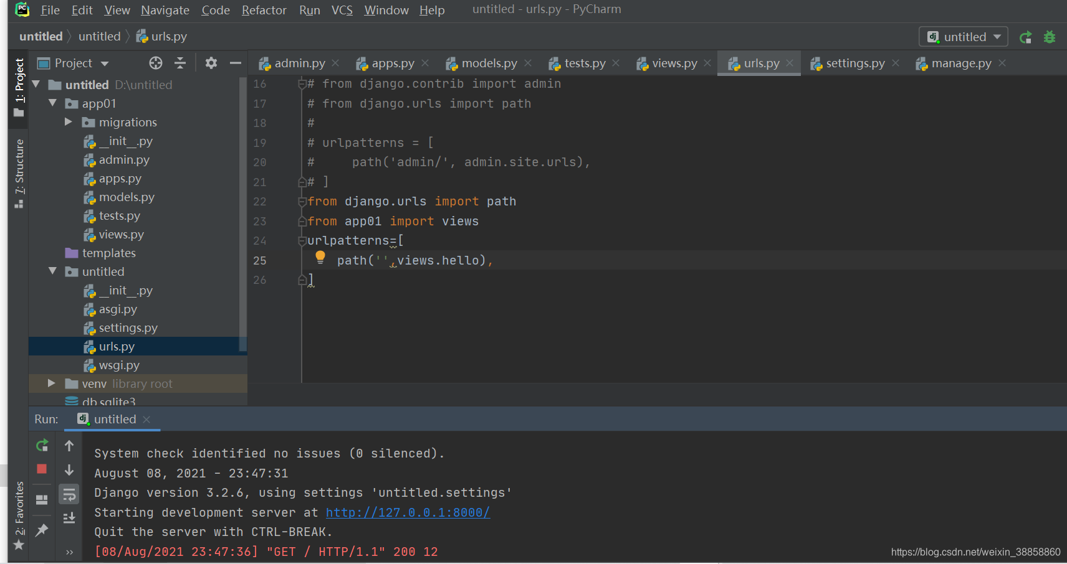The image size is (1067, 564).
Task: Click Collapse All icon in Project panel
Action: (180, 63)
